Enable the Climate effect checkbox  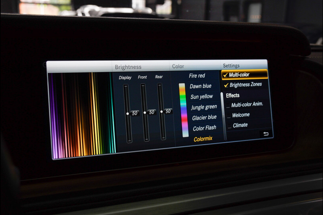230,125
